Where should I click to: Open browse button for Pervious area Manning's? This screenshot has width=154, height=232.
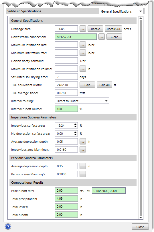tap(83, 174)
